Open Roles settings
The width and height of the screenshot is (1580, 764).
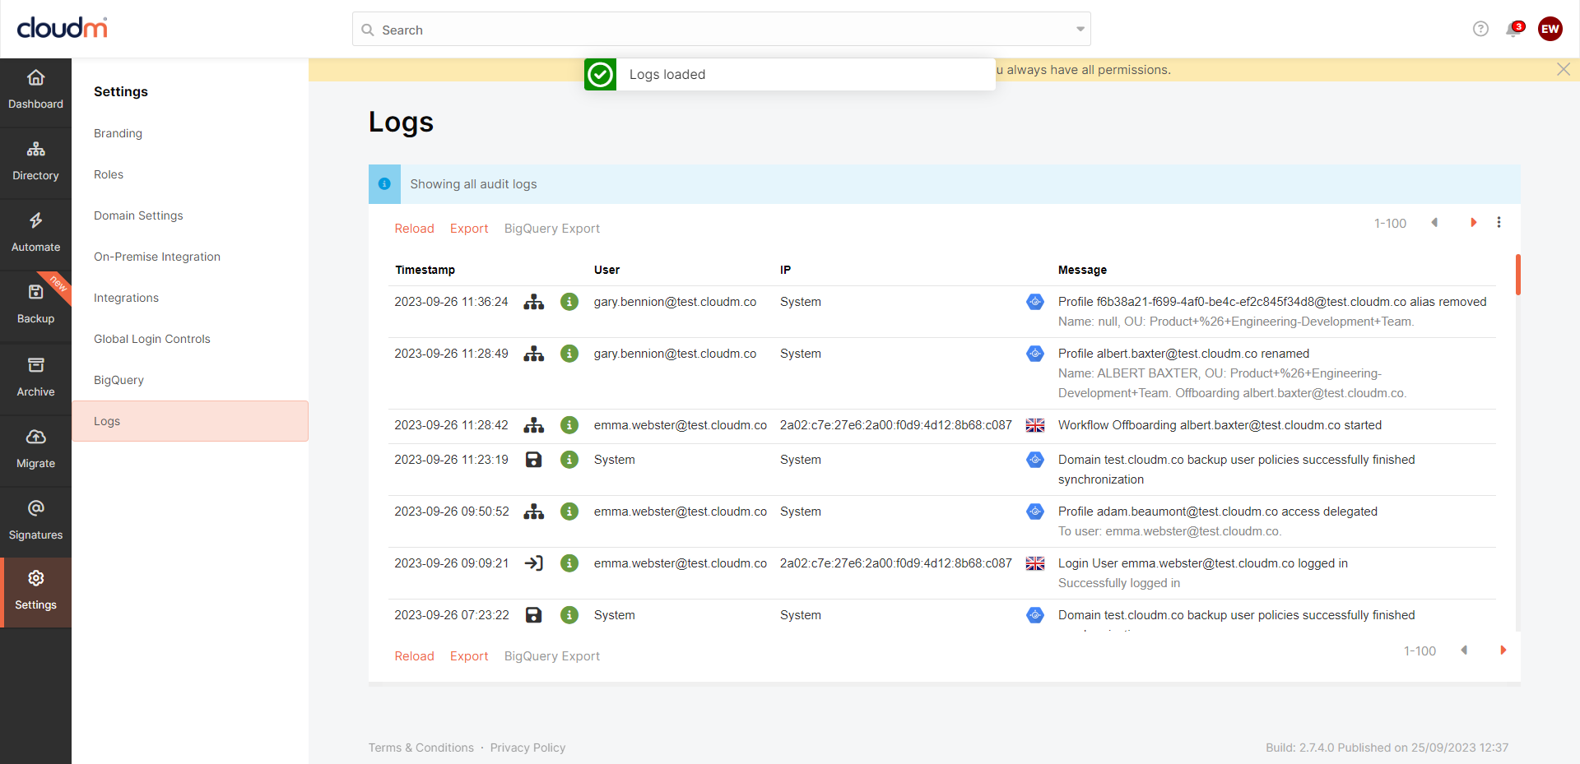(x=109, y=174)
